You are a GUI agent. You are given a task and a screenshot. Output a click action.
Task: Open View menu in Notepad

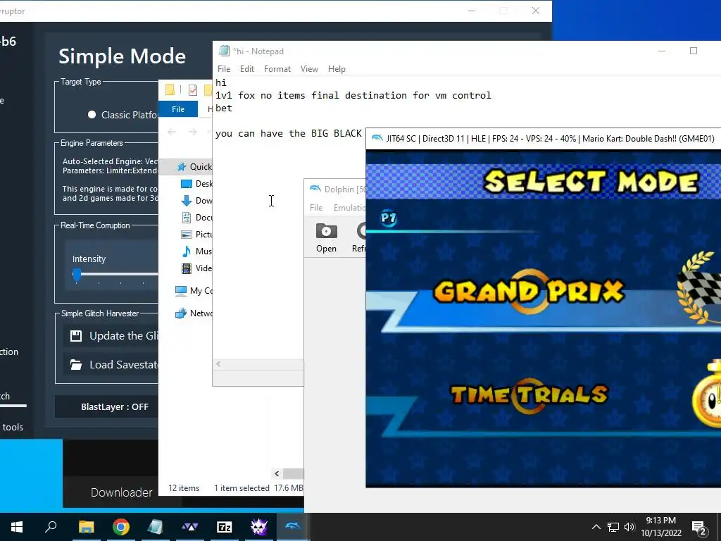coord(310,69)
